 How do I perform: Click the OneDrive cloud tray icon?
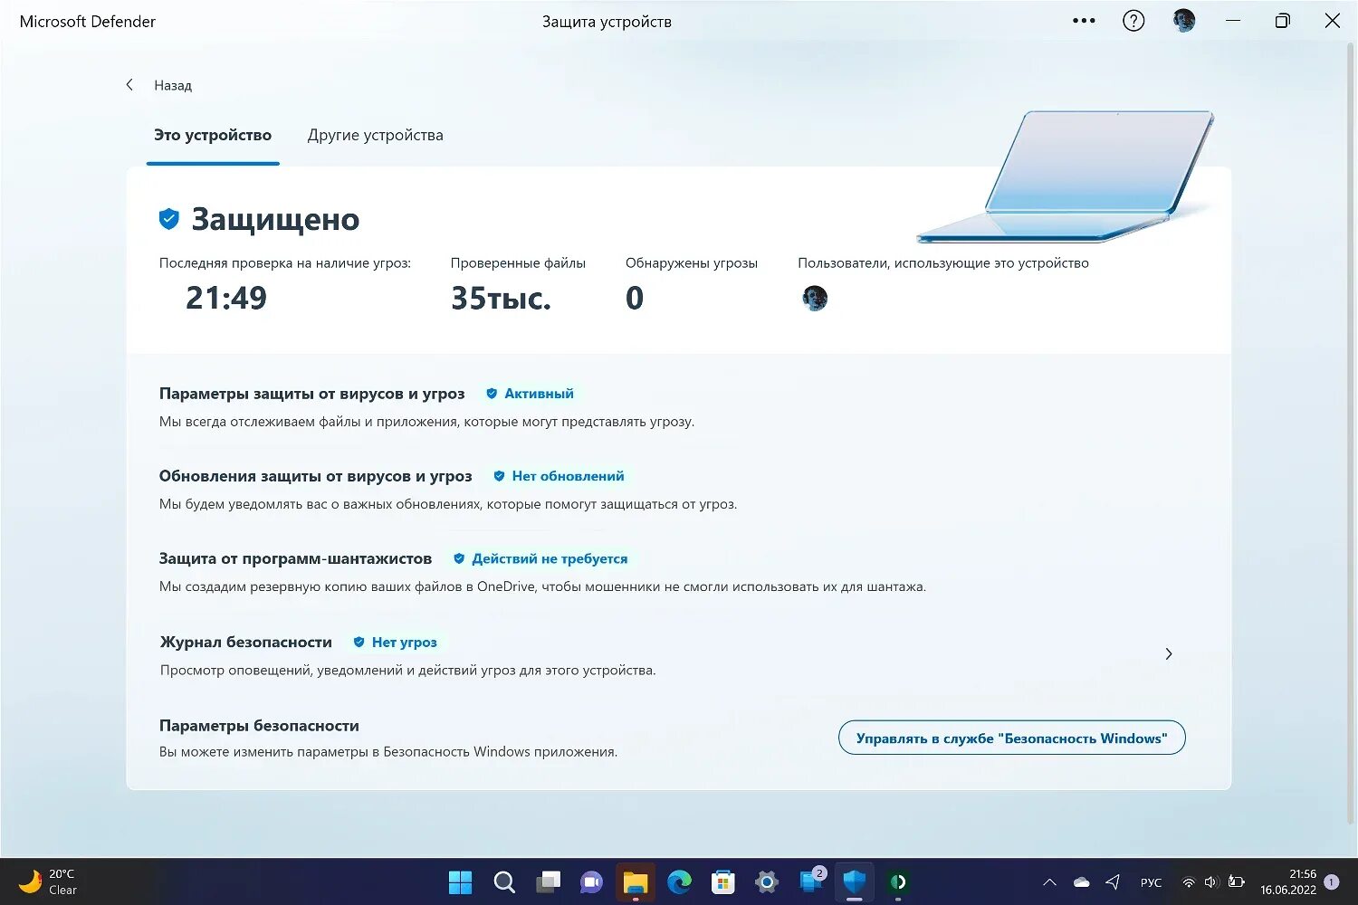tap(1081, 882)
